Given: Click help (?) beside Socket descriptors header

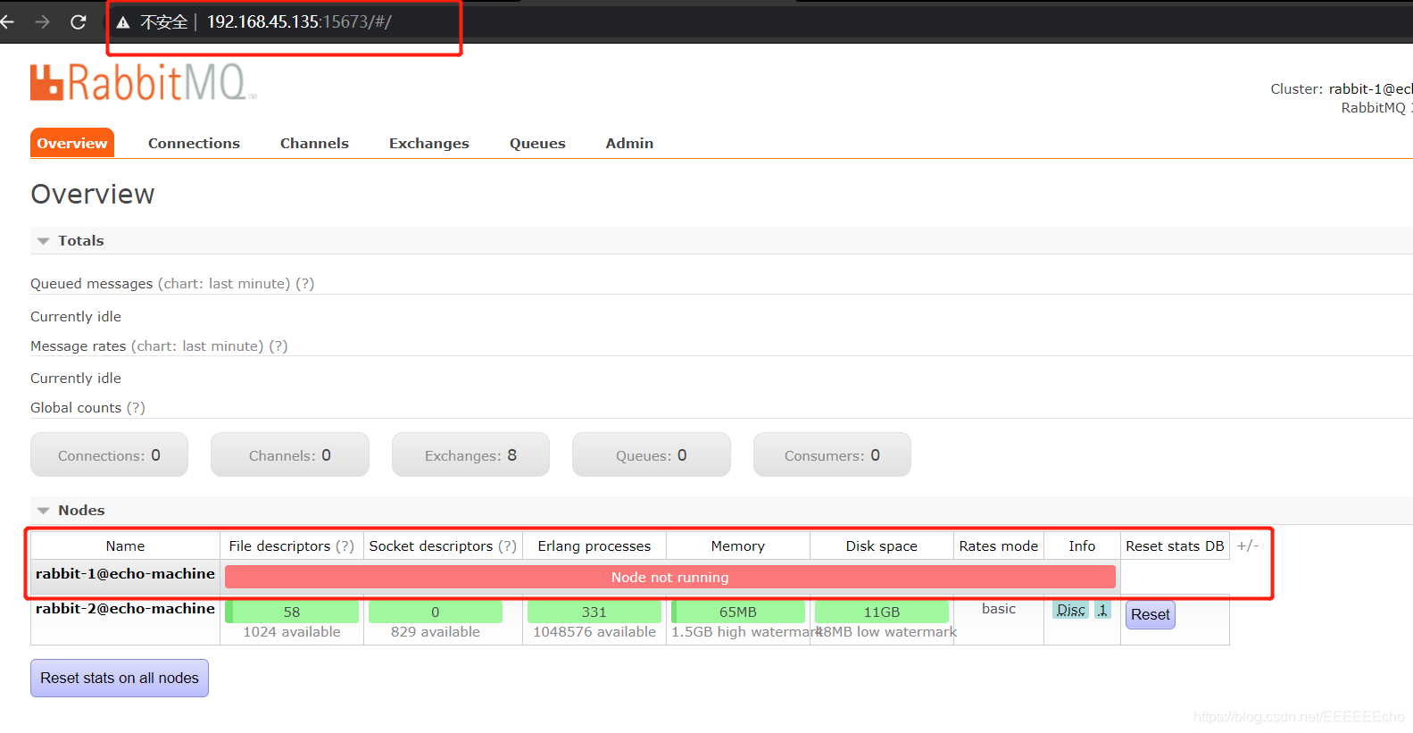Looking at the screenshot, I should (507, 546).
